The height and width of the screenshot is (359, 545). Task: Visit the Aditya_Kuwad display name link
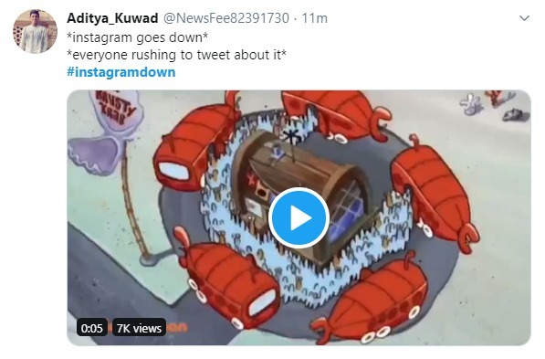point(112,18)
